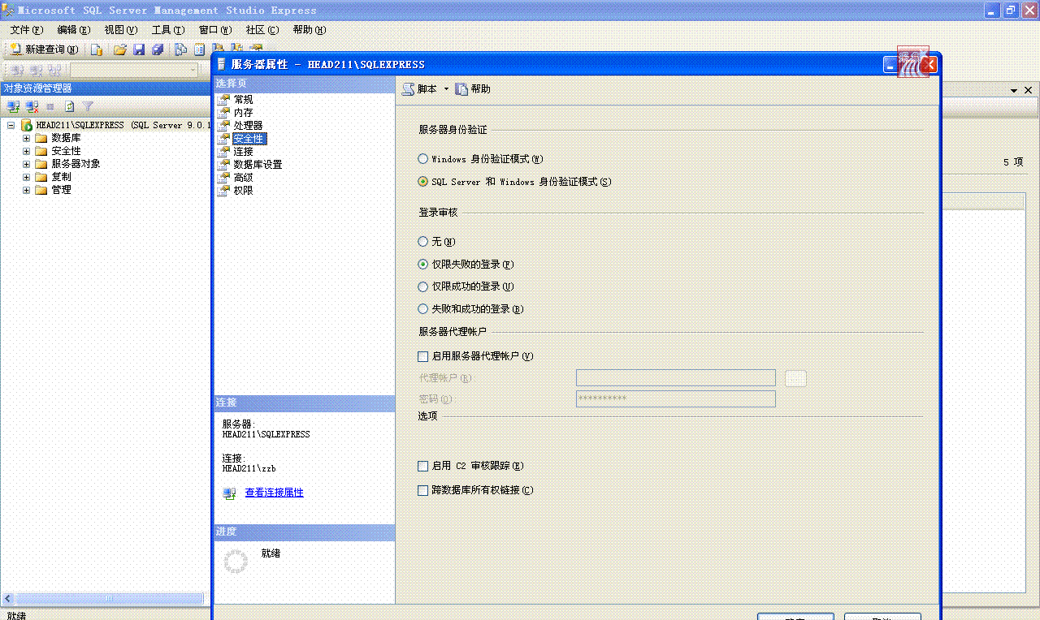The image size is (1040, 620).
Task: Switch to the 内存 page
Action: [243, 113]
